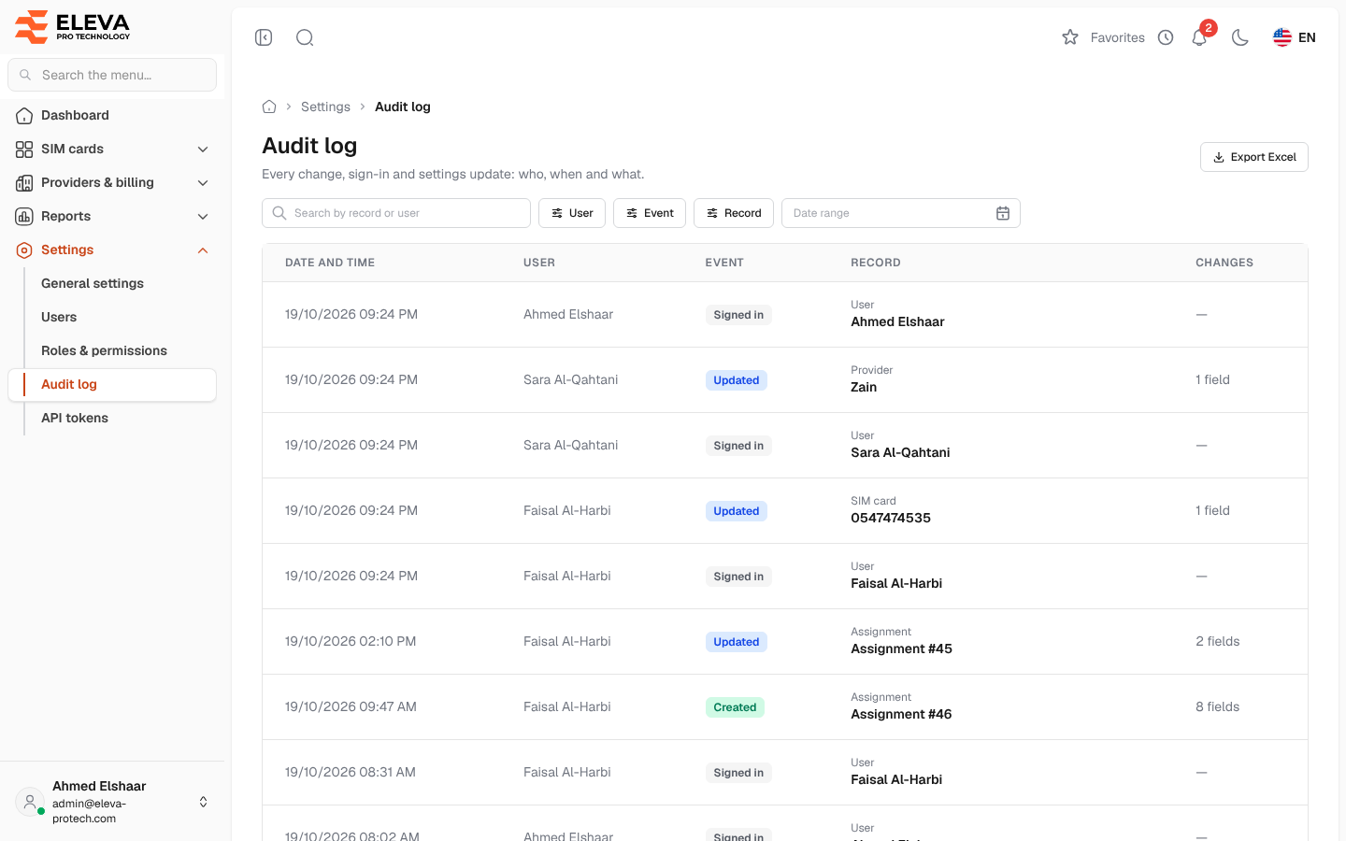Viewport: 1346px width, 841px height.
Task: Open the EN language selector
Action: [x=1295, y=37]
